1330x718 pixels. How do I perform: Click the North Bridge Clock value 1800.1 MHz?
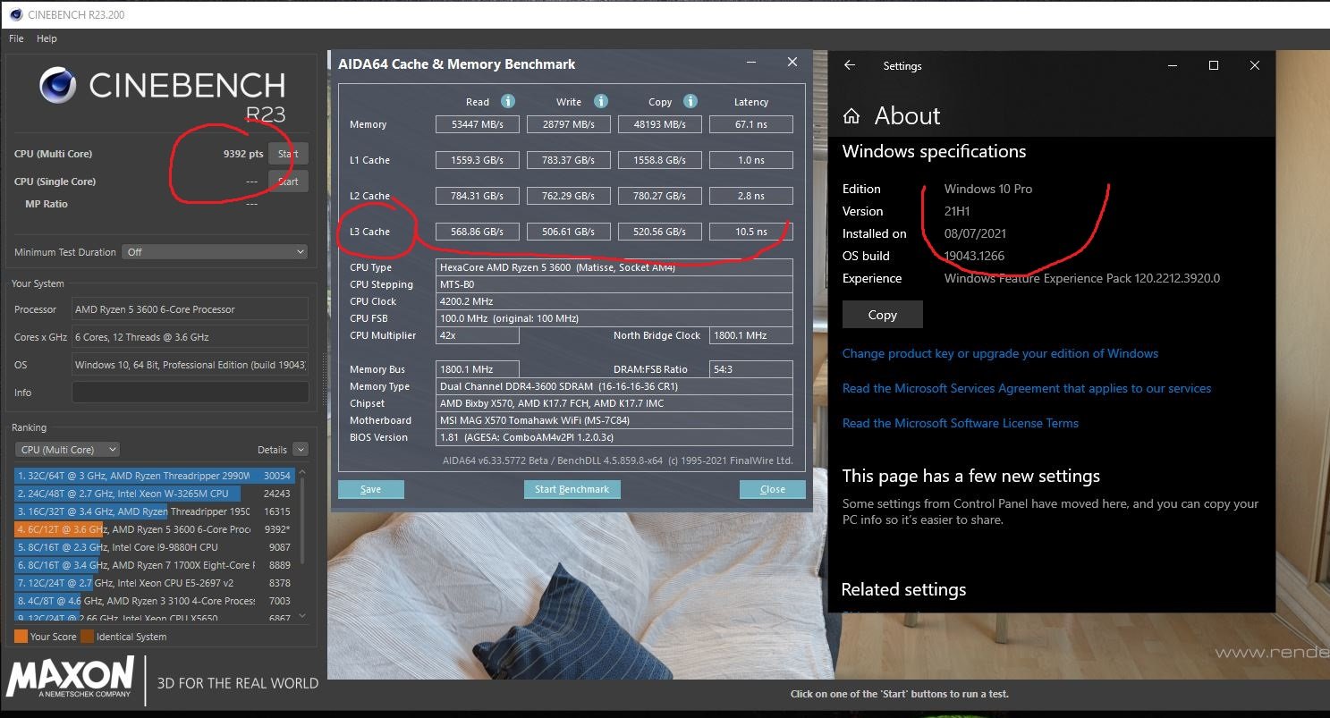(750, 335)
